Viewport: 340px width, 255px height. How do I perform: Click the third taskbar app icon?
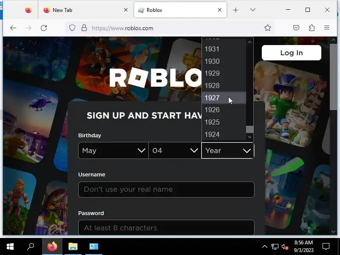pos(94,246)
